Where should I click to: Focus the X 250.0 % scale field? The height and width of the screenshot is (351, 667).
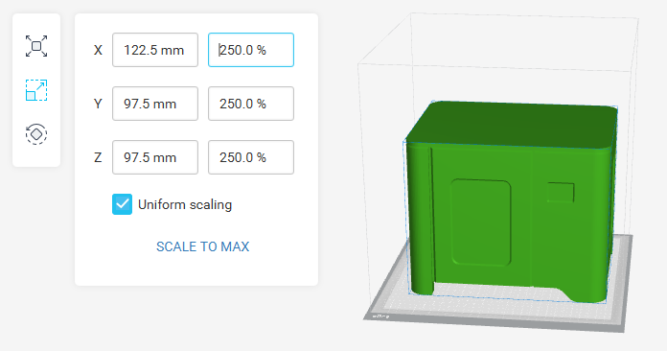click(x=251, y=50)
